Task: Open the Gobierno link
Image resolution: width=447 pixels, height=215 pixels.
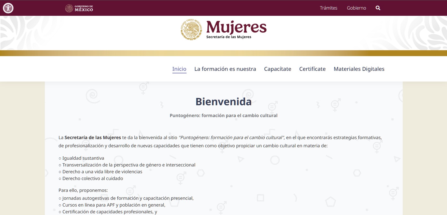Action: (x=356, y=8)
